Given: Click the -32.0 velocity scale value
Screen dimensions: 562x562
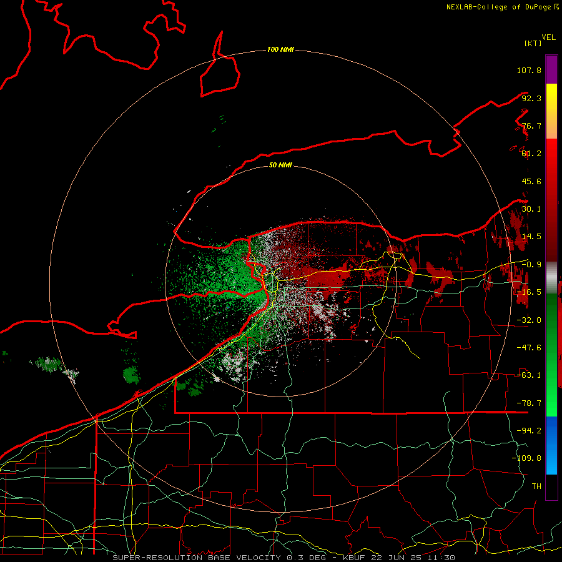Looking at the screenshot, I should (x=529, y=320).
